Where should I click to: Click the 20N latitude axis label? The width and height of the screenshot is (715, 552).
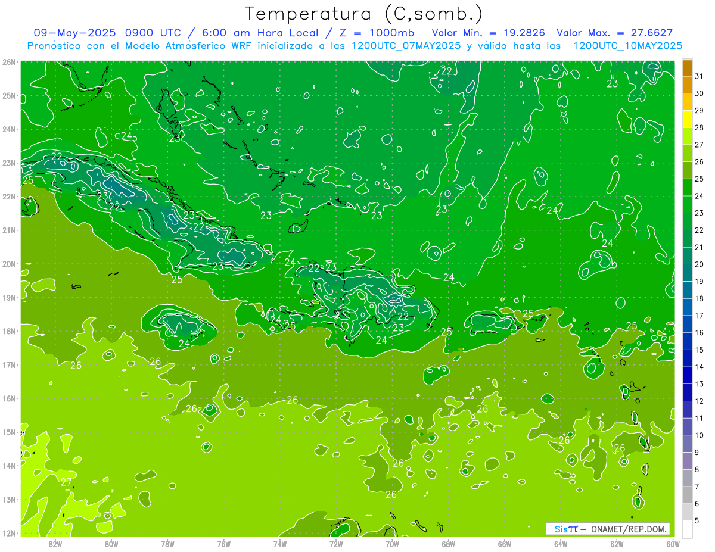pos(8,264)
